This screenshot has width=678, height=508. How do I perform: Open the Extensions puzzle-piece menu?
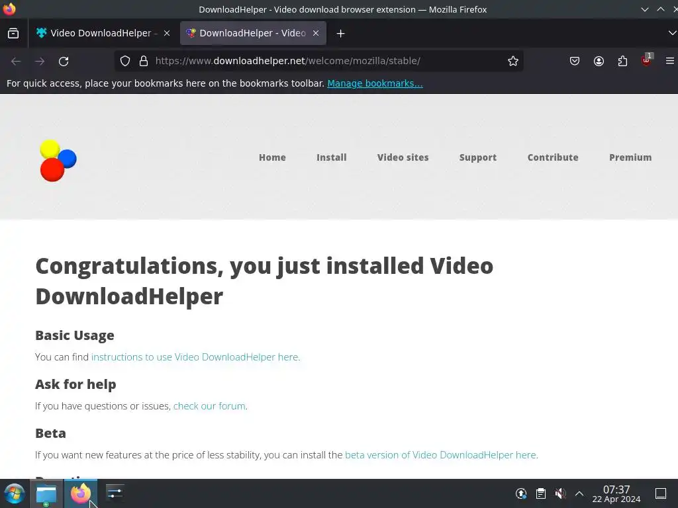(x=622, y=61)
